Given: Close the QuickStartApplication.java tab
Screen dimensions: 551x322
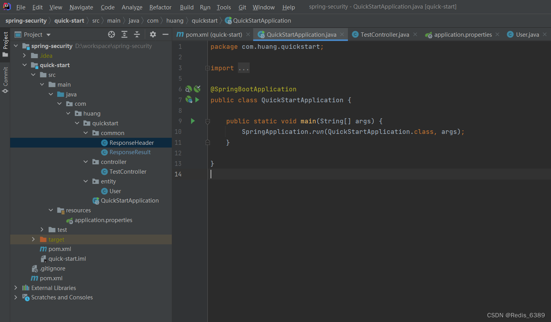Looking at the screenshot, I should pos(342,34).
